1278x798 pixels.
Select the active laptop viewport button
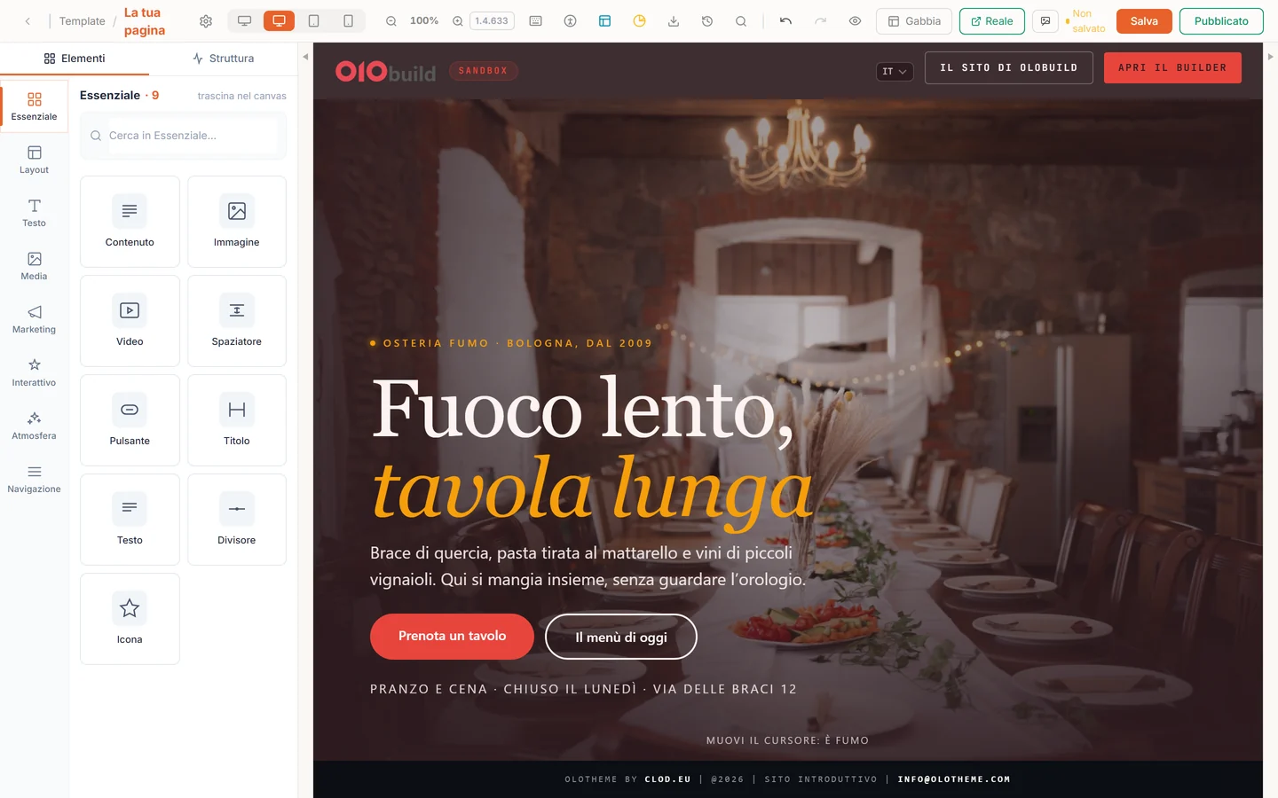click(279, 21)
